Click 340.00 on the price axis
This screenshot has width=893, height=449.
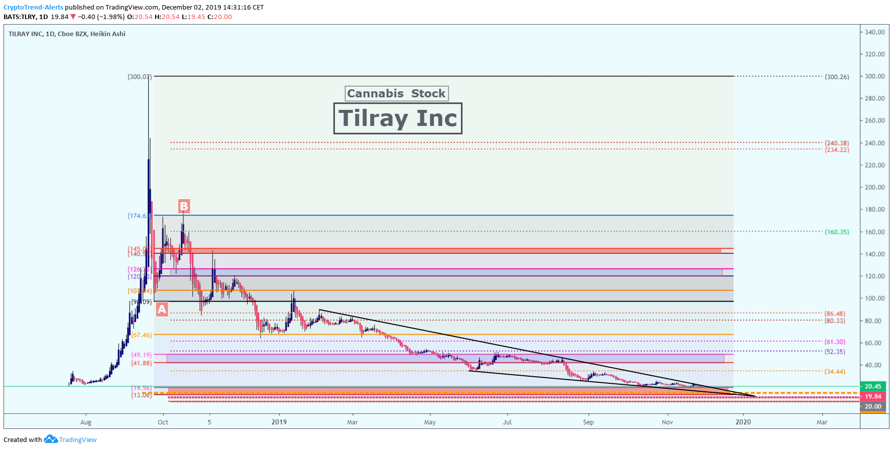point(874,32)
